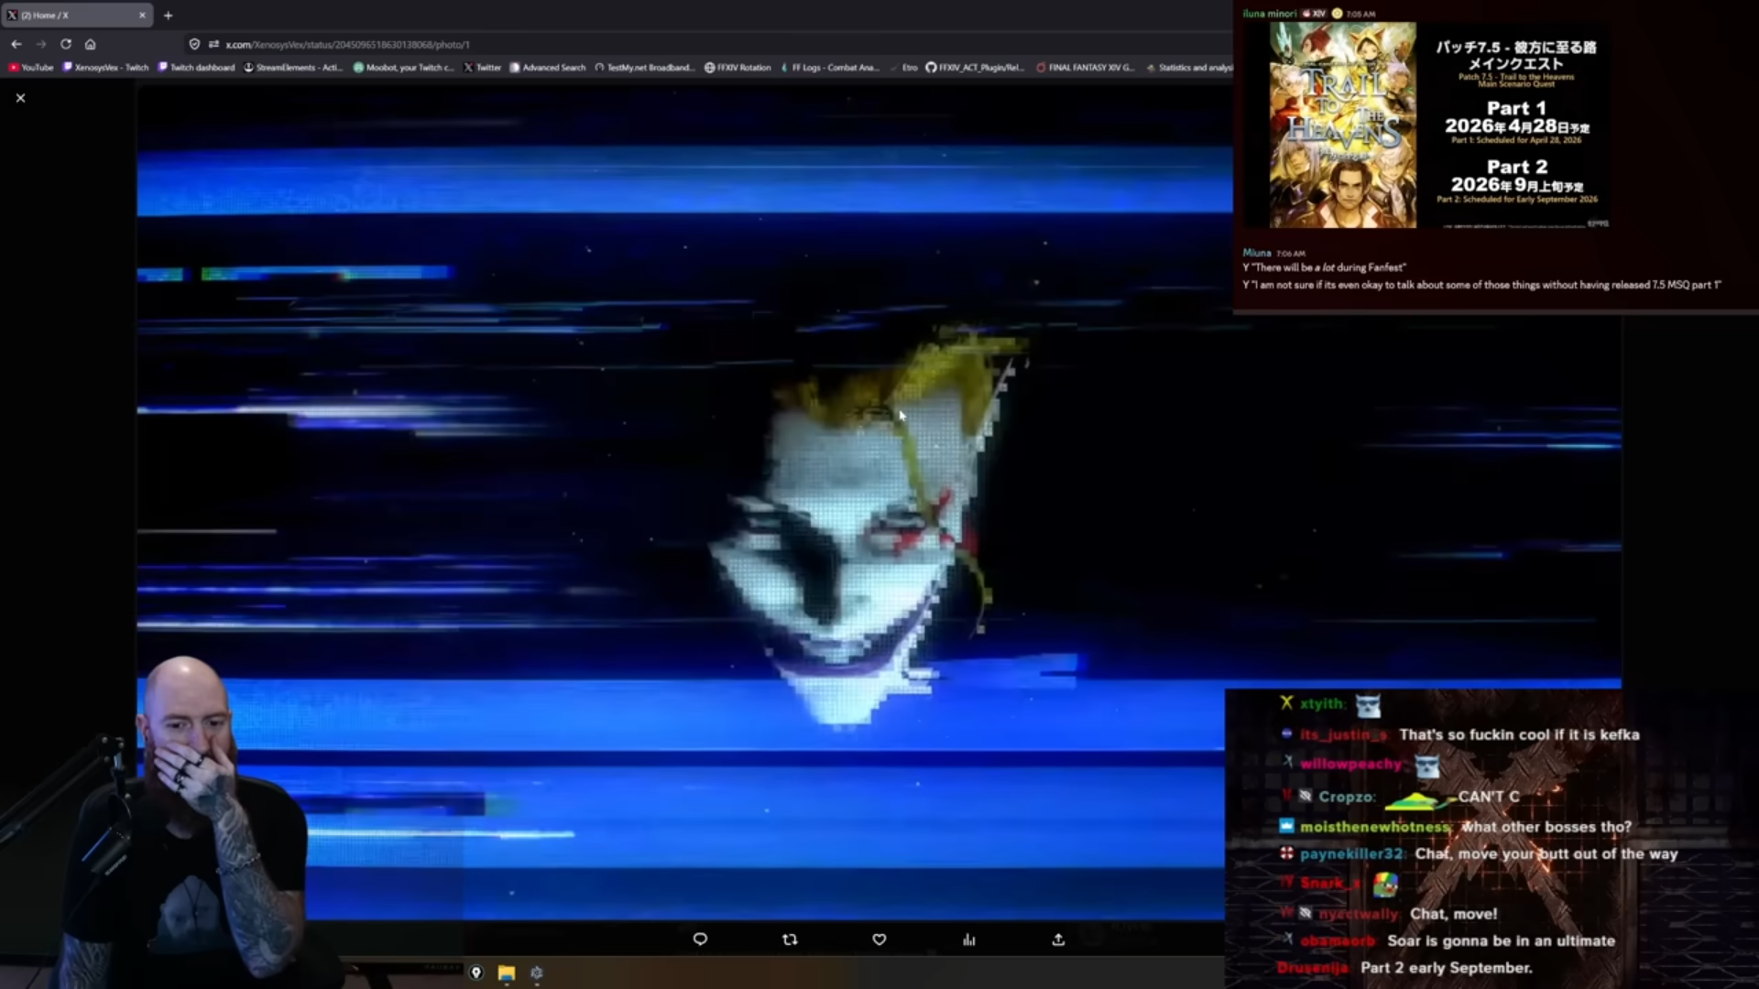Open the view analytics bar icon
This screenshot has width=1759, height=989.
tap(968, 940)
